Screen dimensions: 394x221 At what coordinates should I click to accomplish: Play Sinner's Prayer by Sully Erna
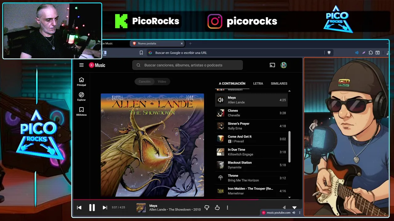point(251,126)
